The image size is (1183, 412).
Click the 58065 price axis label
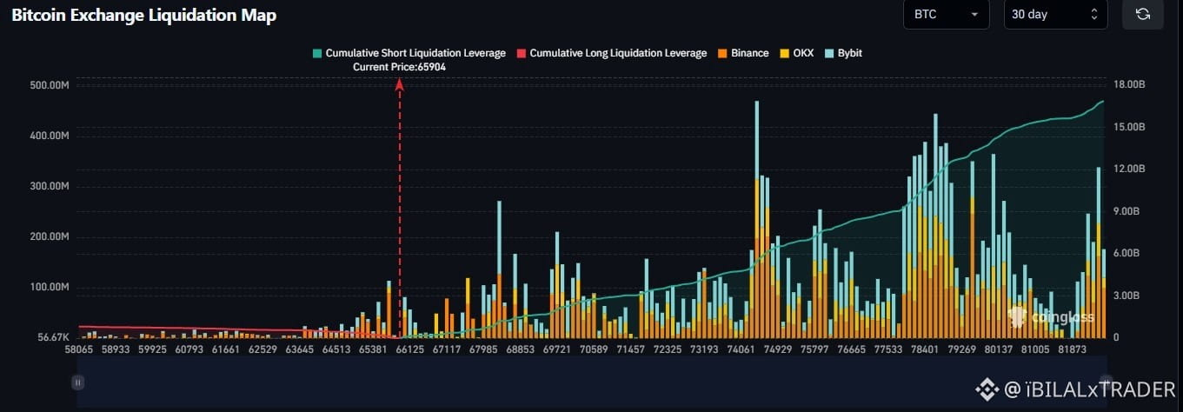[79, 349]
